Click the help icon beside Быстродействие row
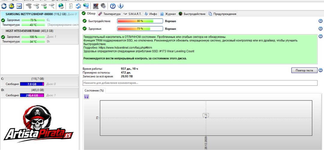324x150 pixels. click(x=320, y=21)
